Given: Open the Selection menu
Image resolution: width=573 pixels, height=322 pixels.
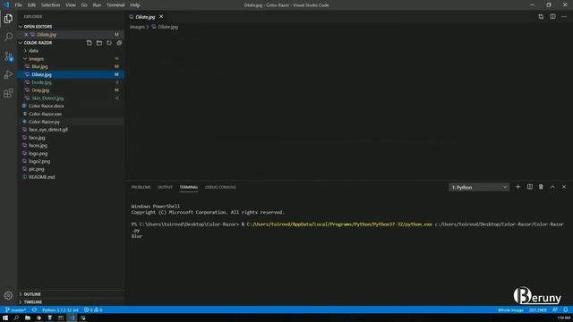Looking at the screenshot, I should pos(50,5).
